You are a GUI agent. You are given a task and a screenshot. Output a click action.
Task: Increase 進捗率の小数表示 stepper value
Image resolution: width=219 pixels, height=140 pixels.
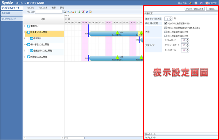(x=171, y=18)
